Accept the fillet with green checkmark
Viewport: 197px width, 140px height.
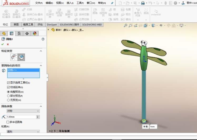pyautogui.click(x=3, y=44)
